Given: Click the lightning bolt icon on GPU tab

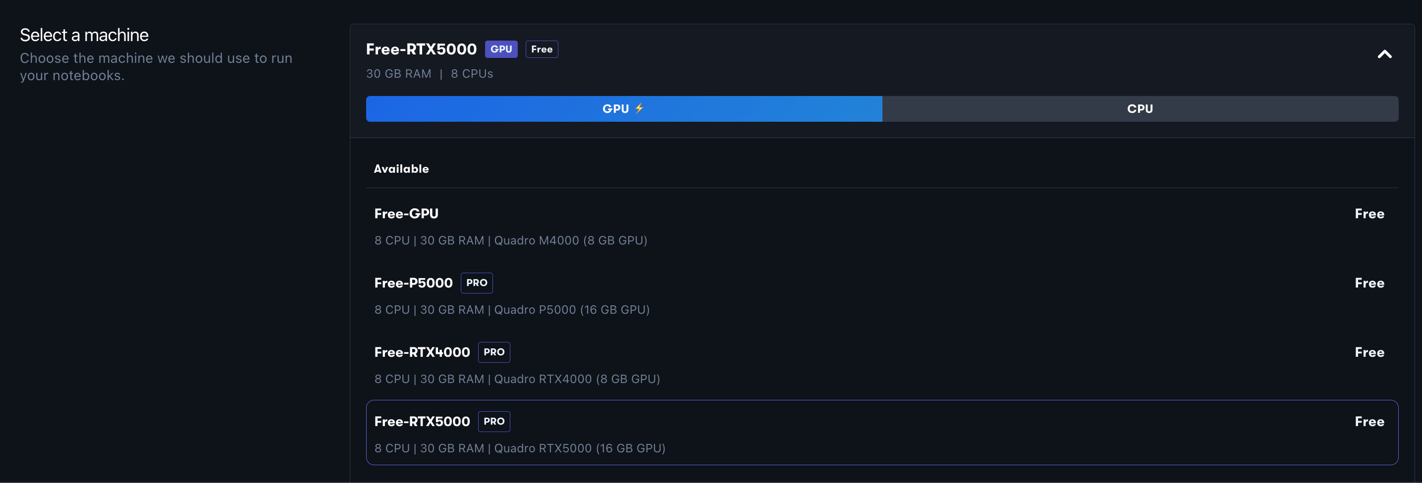Looking at the screenshot, I should pyautogui.click(x=639, y=108).
